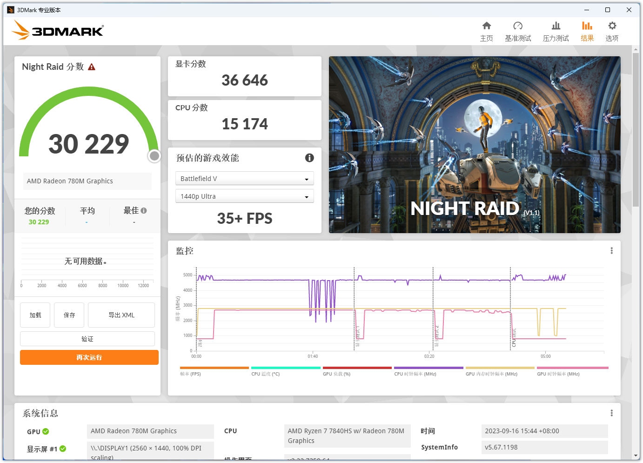The image size is (643, 463).
Task: Click the Export XML button
Action: [121, 315]
